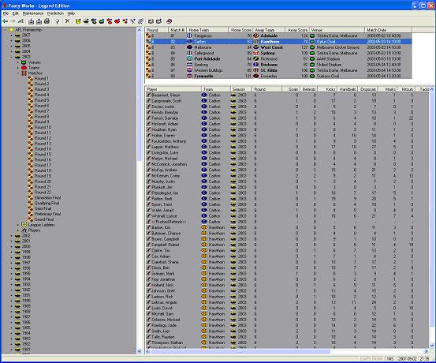Select Round 6 in the tree
Screen dimensions: 436x363
pyautogui.click(x=42, y=106)
